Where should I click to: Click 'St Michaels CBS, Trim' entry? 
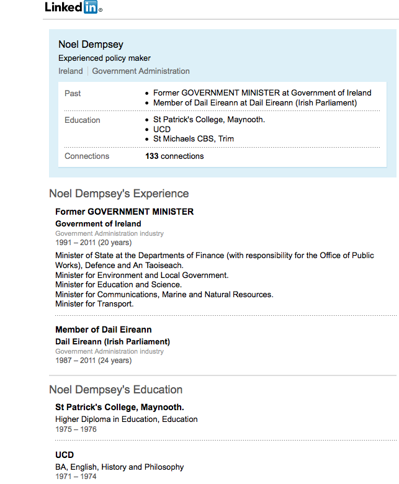coord(194,138)
